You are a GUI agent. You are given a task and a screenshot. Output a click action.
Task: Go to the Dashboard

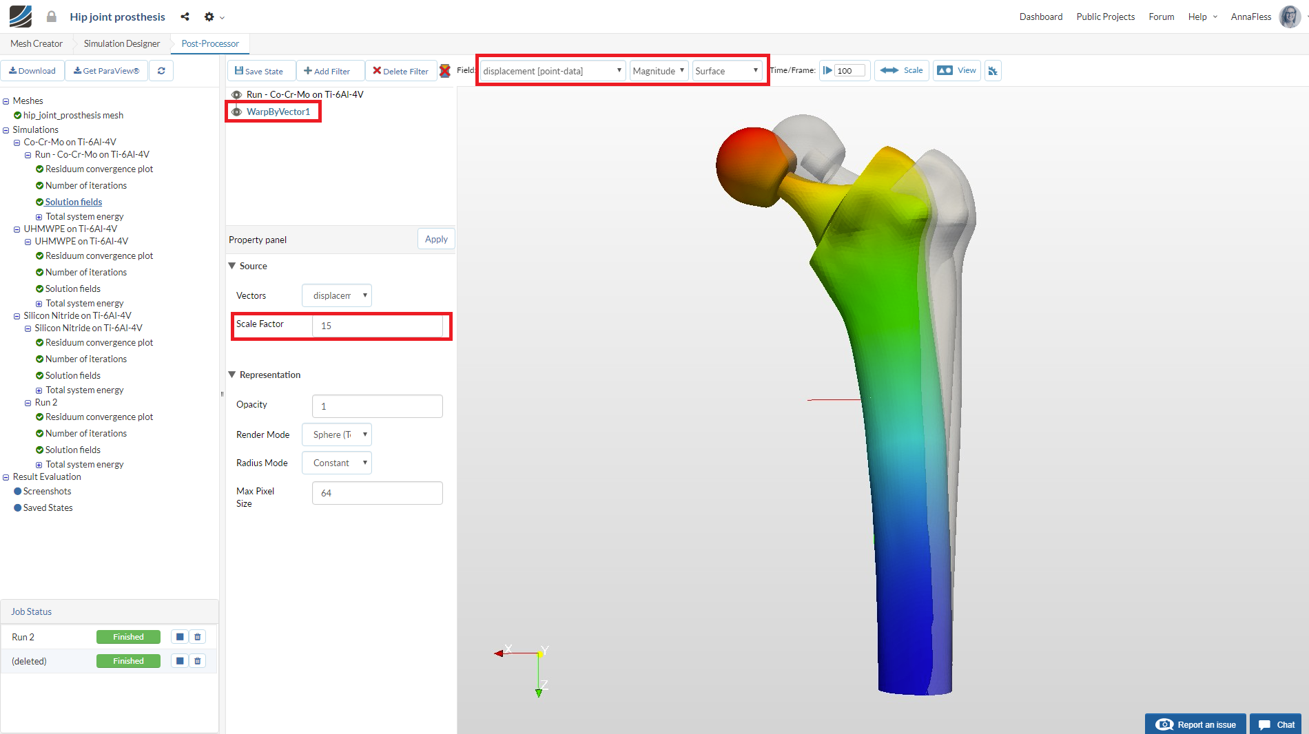(x=1041, y=17)
